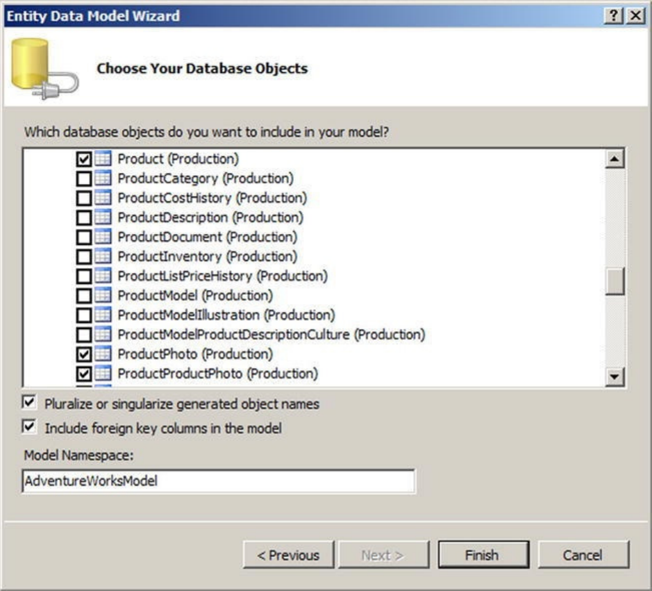Select the ProductModelProductDescriptionCulture (Production) row text
Screen dimensions: 652x591
click(271, 335)
